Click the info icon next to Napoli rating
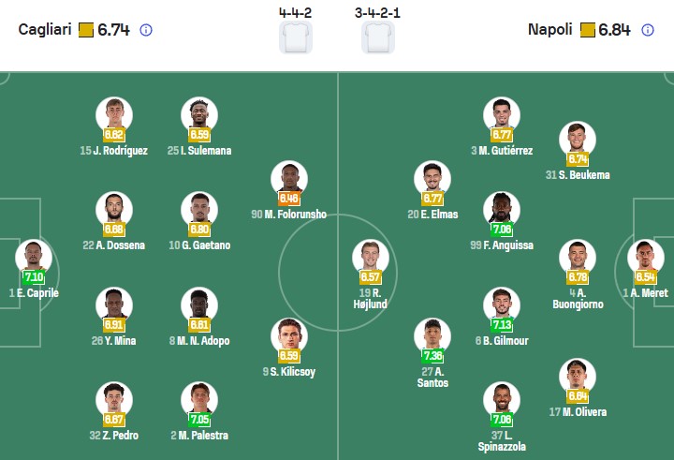This screenshot has height=460, width=674. (648, 30)
